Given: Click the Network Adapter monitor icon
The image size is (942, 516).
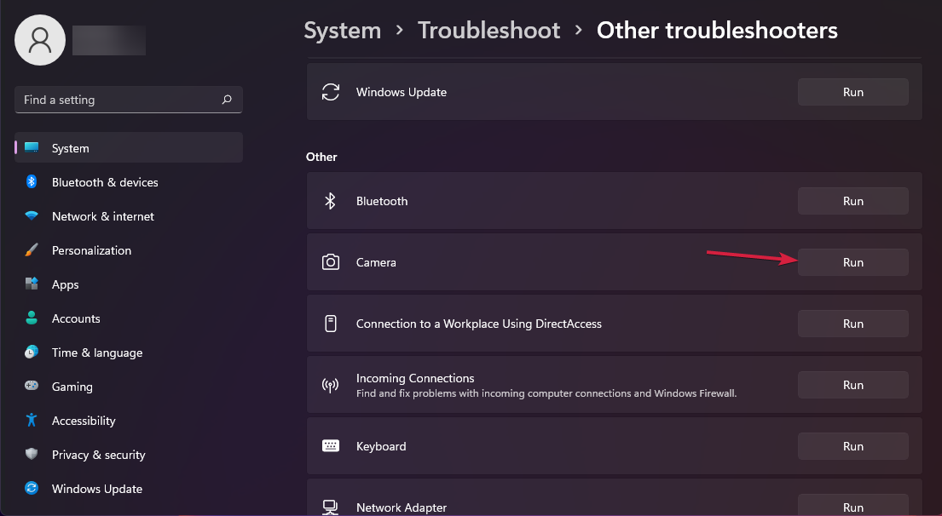Looking at the screenshot, I should coord(330,505).
